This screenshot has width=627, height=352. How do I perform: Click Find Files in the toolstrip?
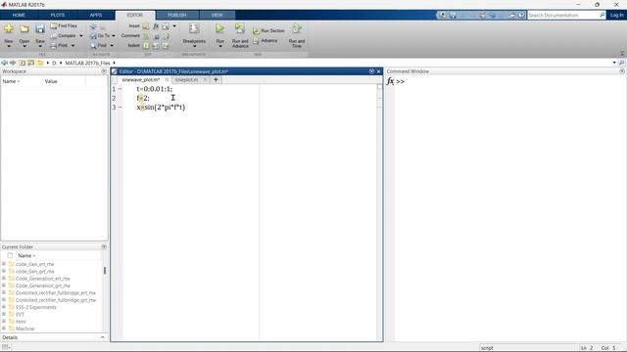(64, 25)
